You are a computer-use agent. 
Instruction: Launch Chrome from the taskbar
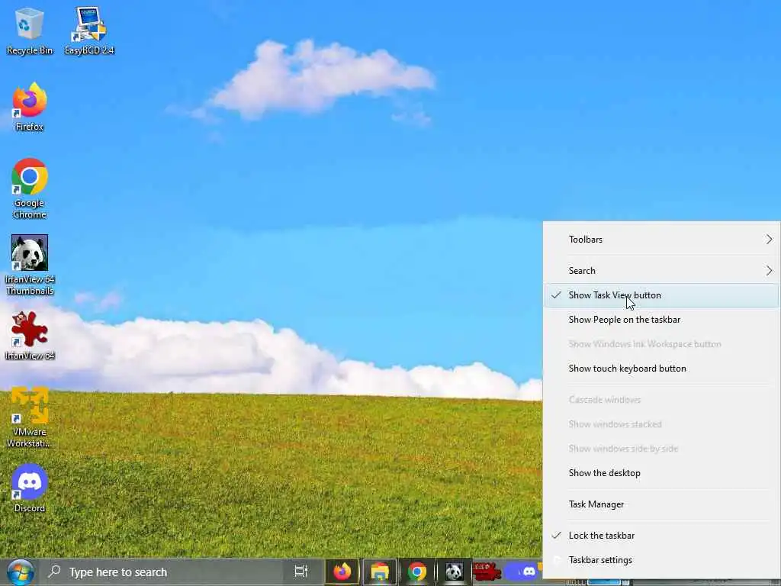(417, 572)
